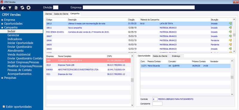Click the CRM Vendas title bar app icon
The image size is (239, 110).
(x=2, y=2)
